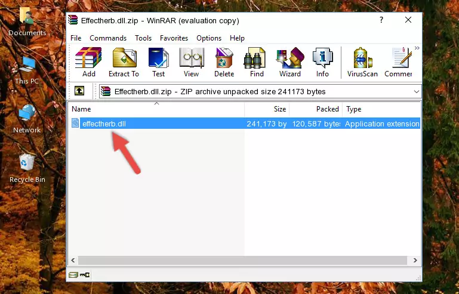Start VirusScan on the archive
Image resolution: width=459 pixels, height=294 pixels.
pos(362,62)
